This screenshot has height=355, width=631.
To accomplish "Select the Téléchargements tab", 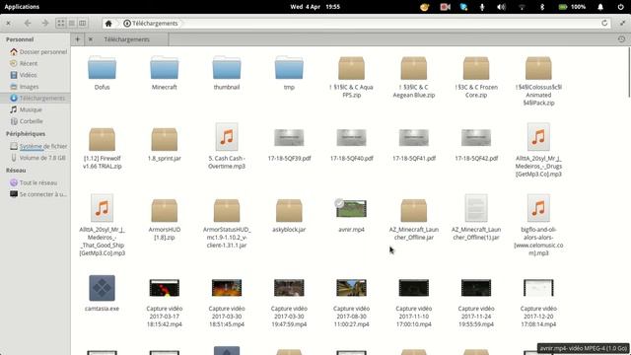I will (127, 39).
